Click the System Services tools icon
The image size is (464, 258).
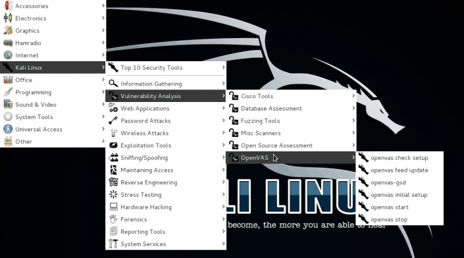pos(113,244)
